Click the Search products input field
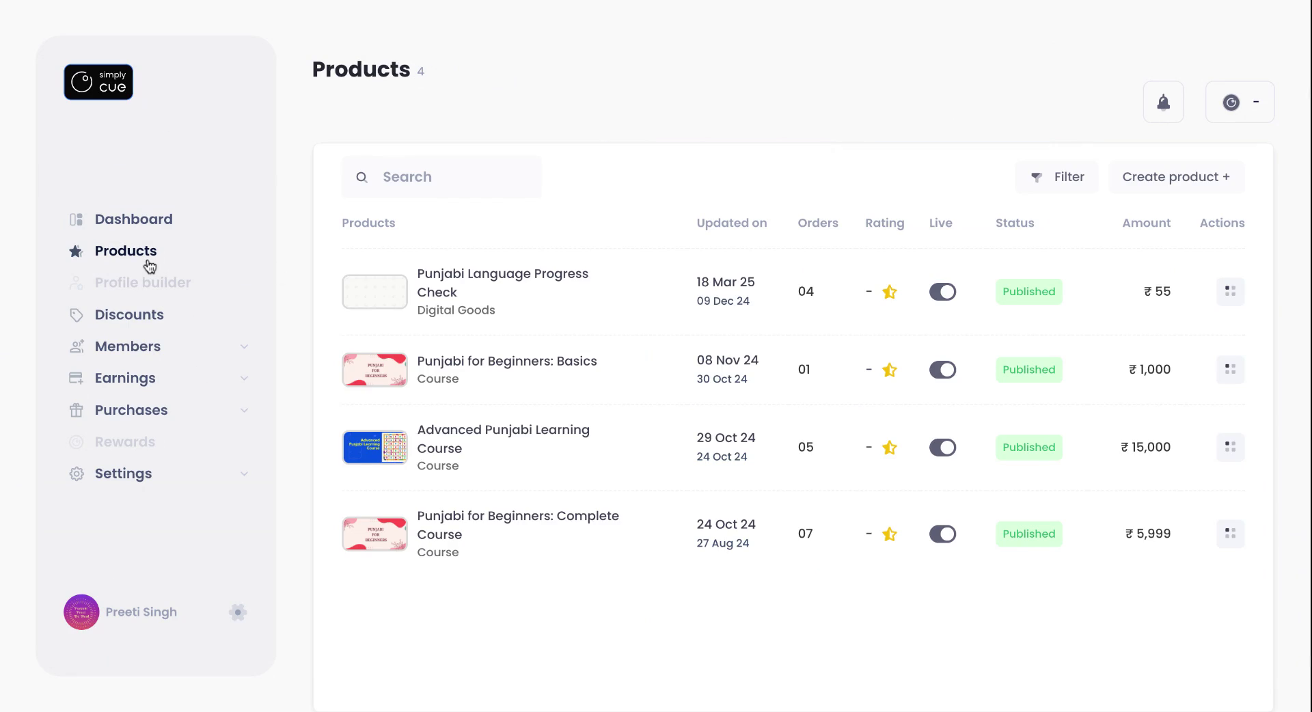This screenshot has height=712, width=1312. point(451,177)
